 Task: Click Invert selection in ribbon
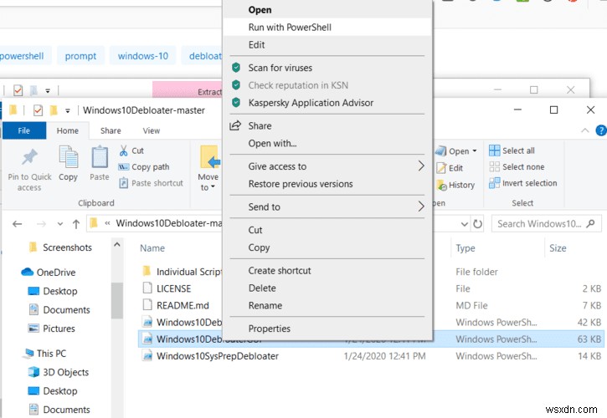pyautogui.click(x=523, y=183)
